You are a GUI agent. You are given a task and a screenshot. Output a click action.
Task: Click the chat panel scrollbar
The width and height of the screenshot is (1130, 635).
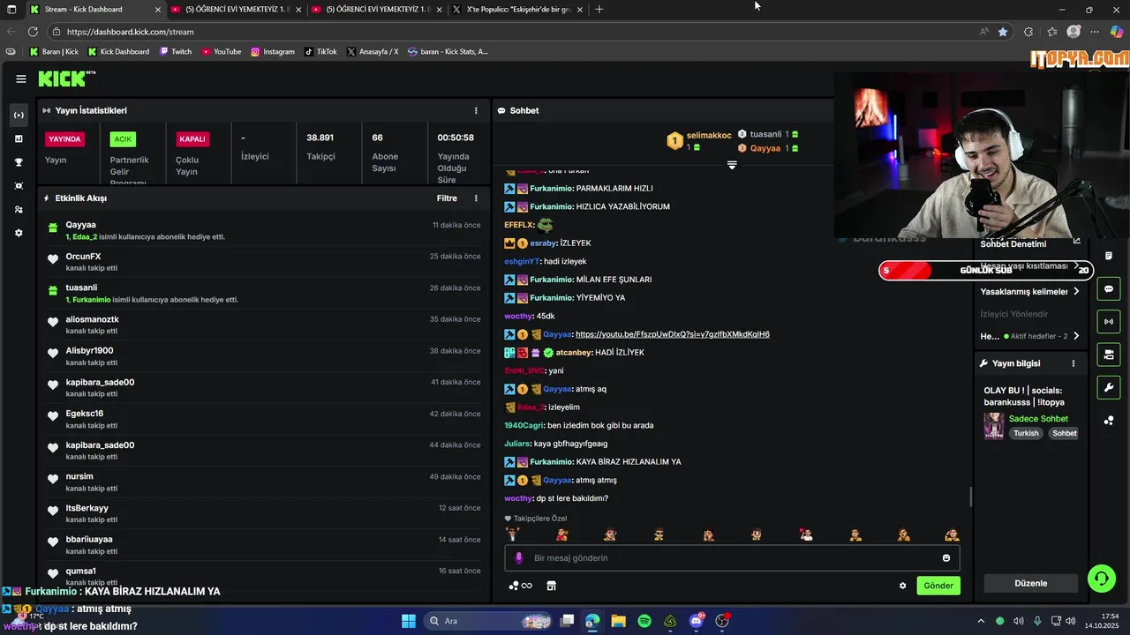point(971,497)
